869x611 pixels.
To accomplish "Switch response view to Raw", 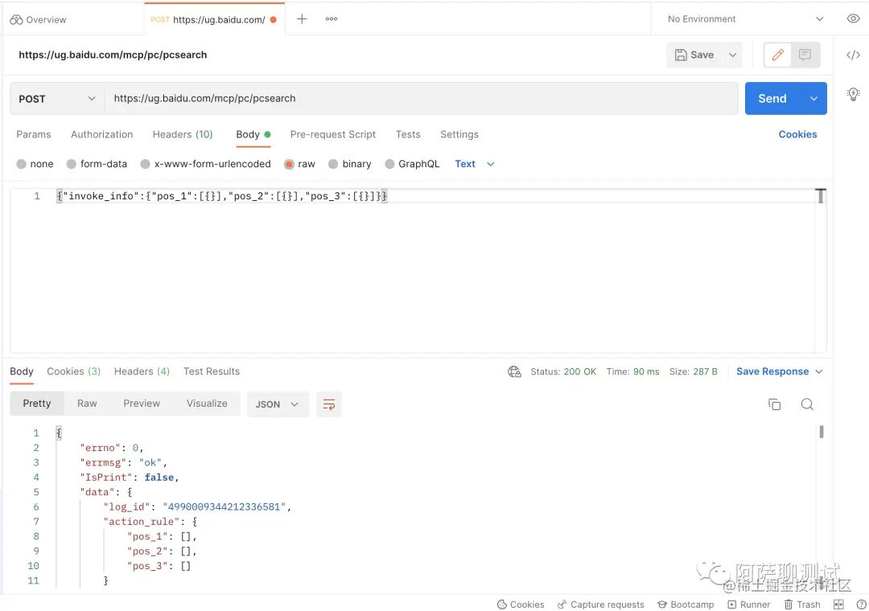I will 87,404.
